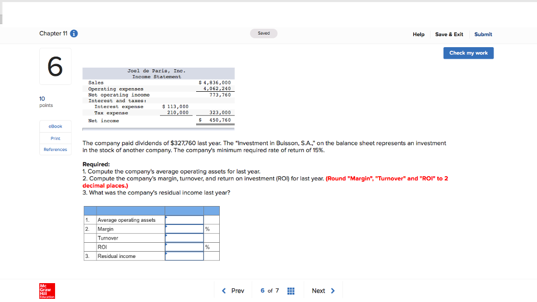
Task: Click the Chapter 11 info icon
Action: 74,34
